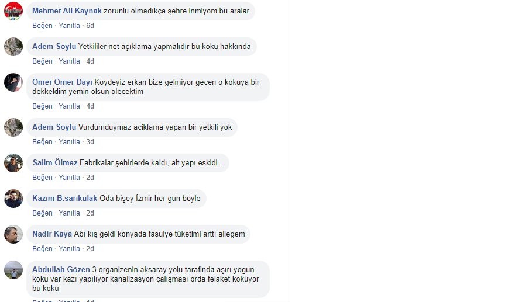
Task: Open Kazım B.sarıkulak's avatar
Action: coord(13,199)
